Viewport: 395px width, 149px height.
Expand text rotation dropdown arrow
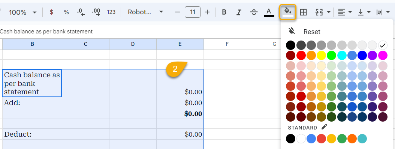point(388,12)
